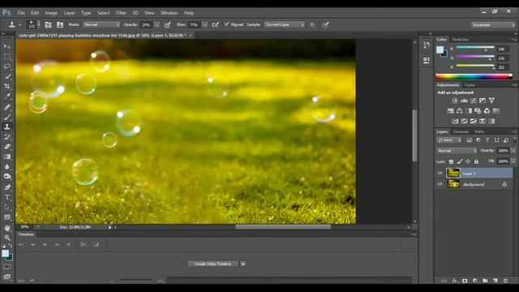Click the foreground color swatch in Color panel
This screenshot has width=519, height=292.
coord(440,49)
